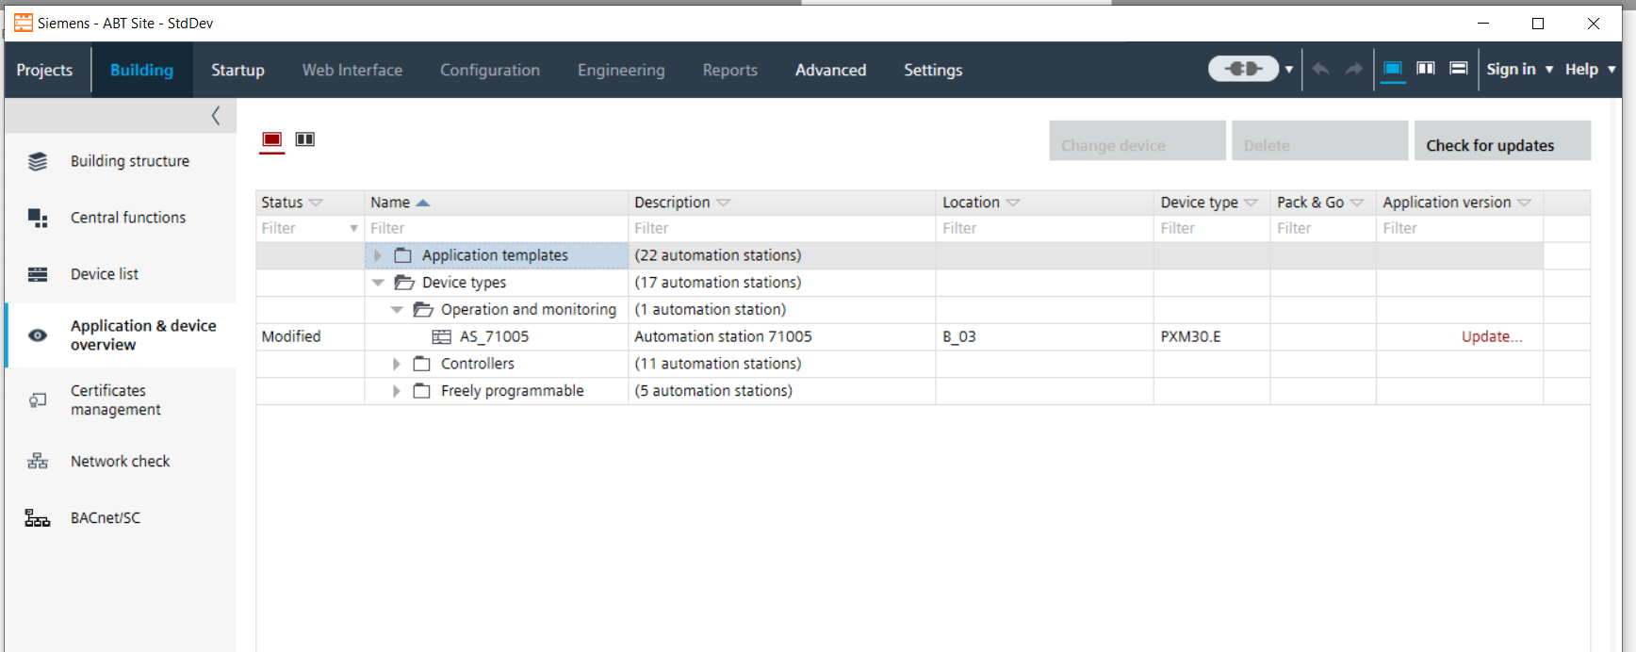
Task: Click the Central functions sidebar icon
Action: [x=38, y=218]
